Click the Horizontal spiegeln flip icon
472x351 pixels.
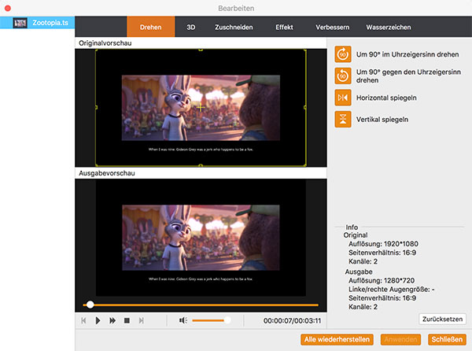(x=342, y=98)
